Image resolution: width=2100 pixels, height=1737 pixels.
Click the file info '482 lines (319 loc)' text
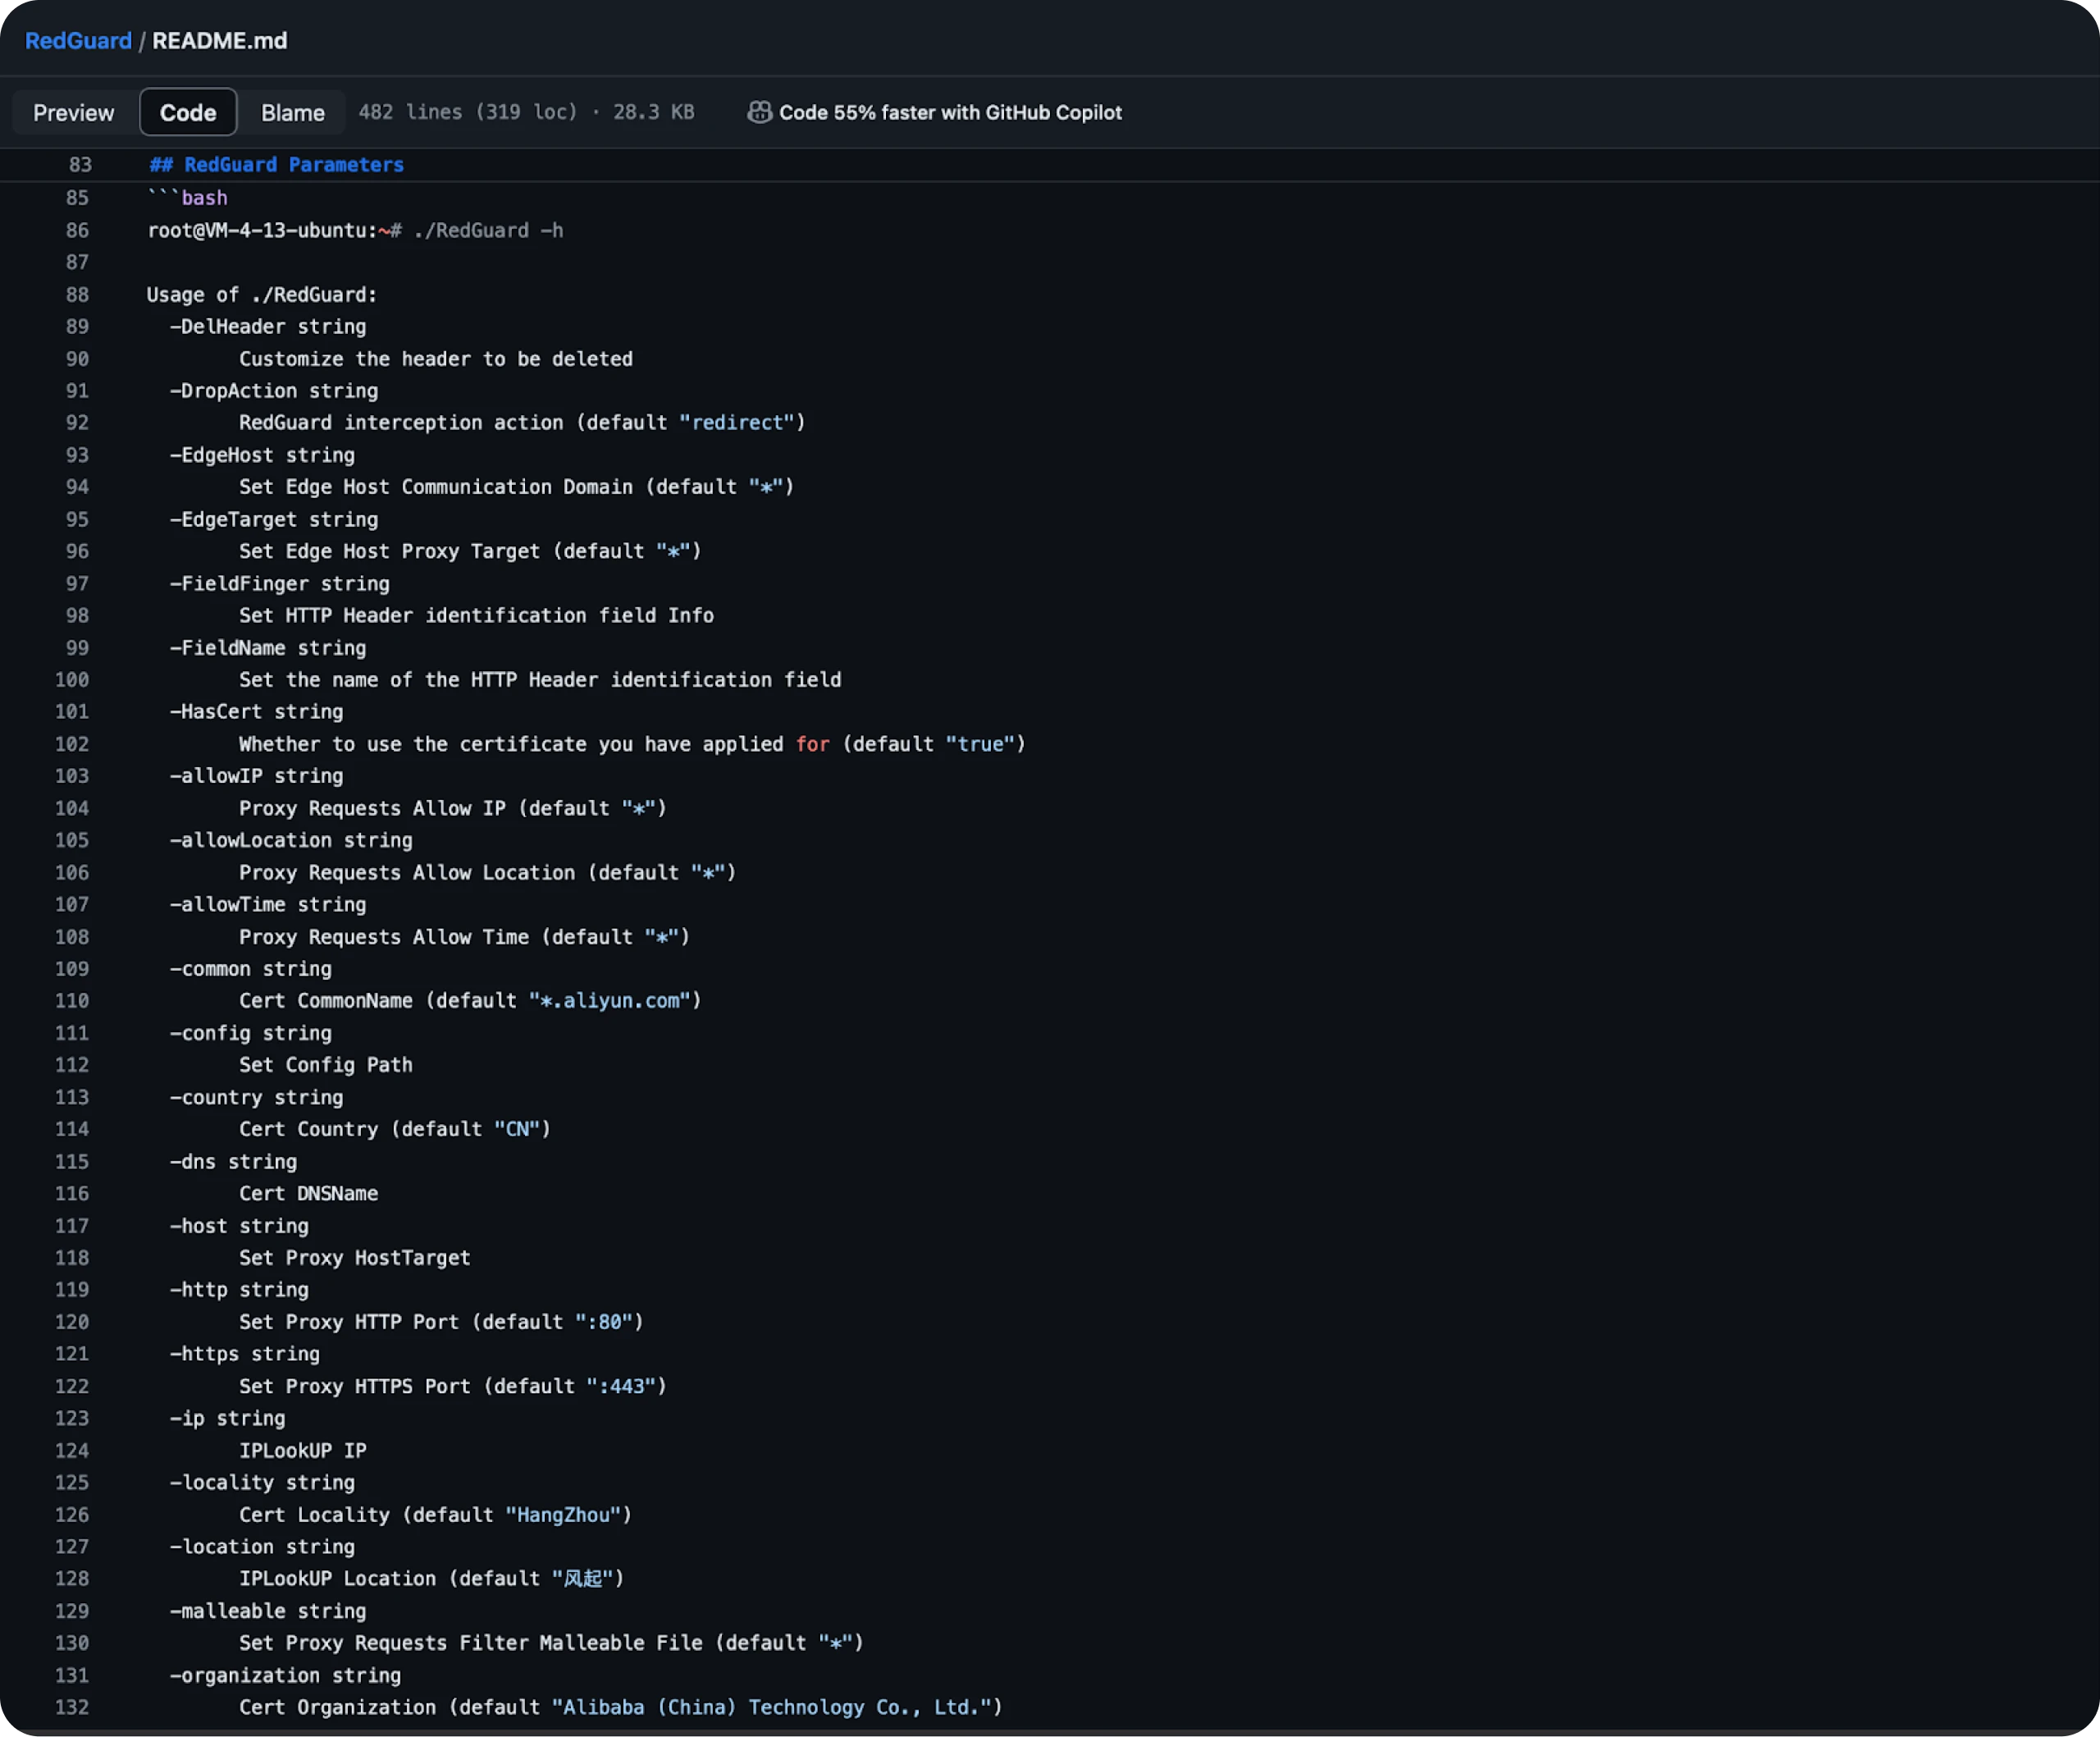(468, 112)
